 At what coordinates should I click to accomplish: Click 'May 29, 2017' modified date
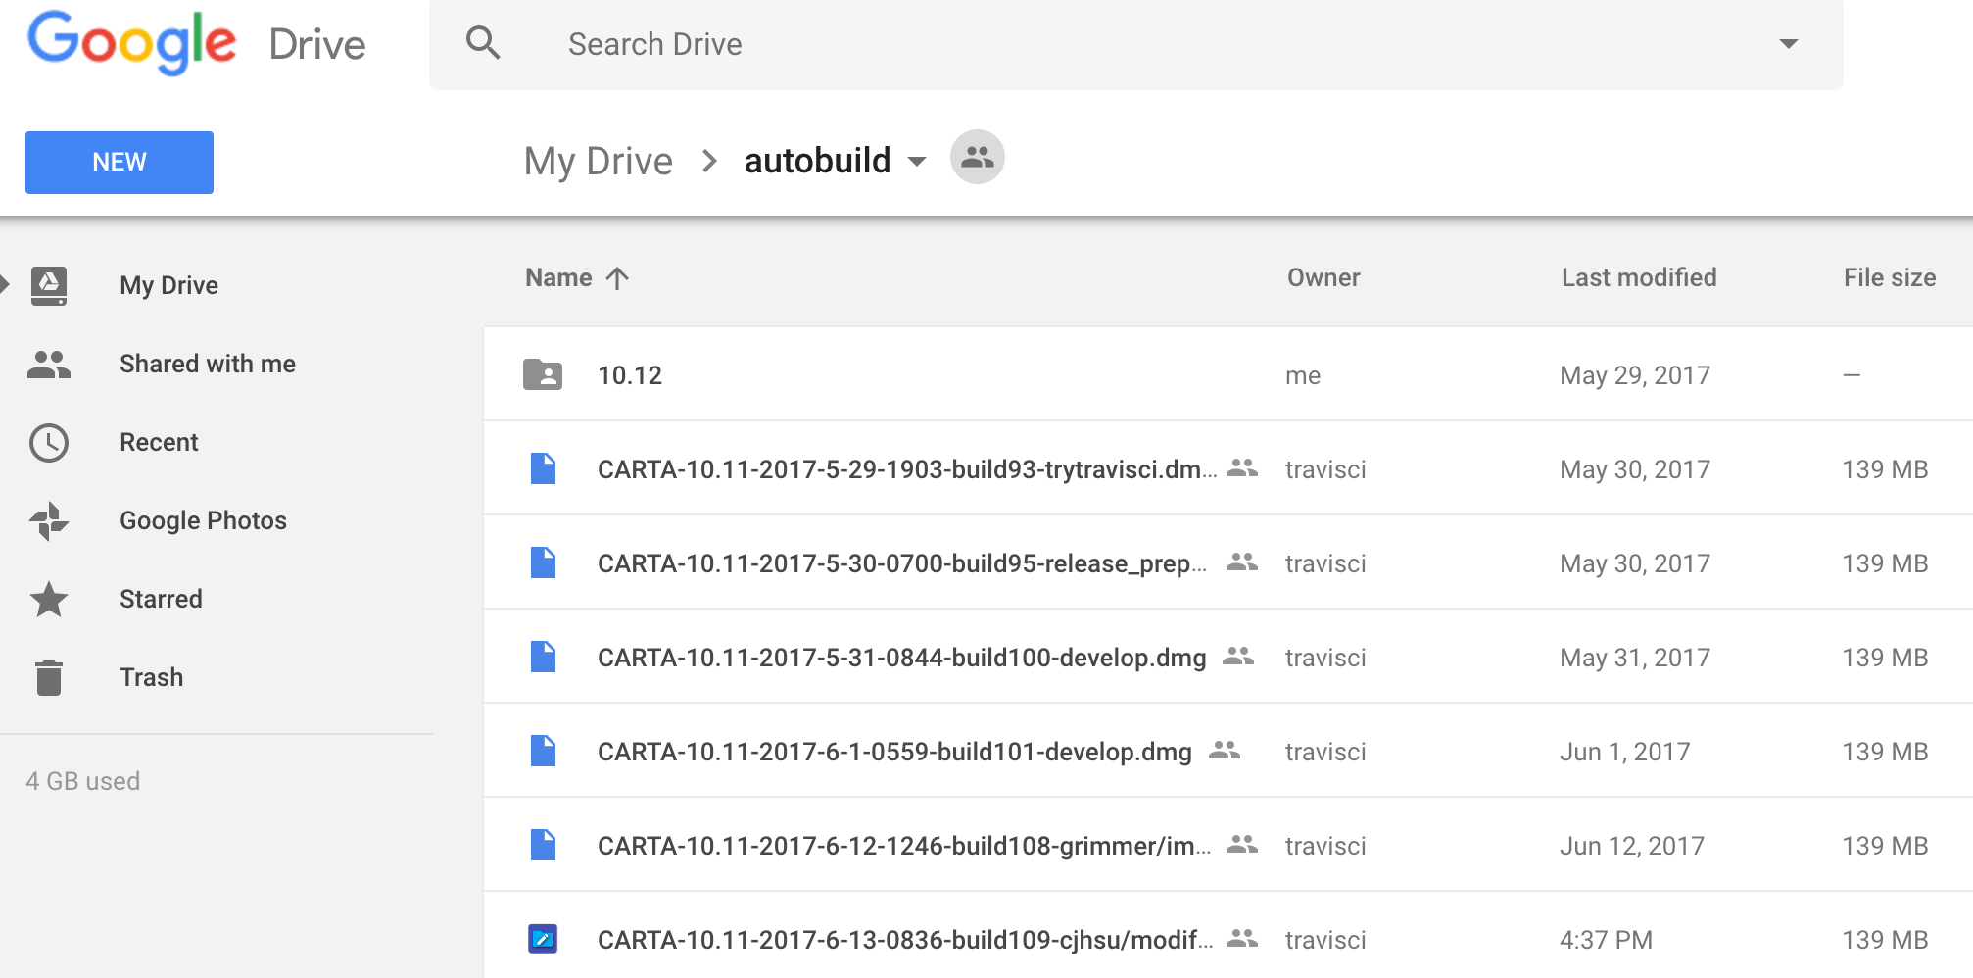1635,375
